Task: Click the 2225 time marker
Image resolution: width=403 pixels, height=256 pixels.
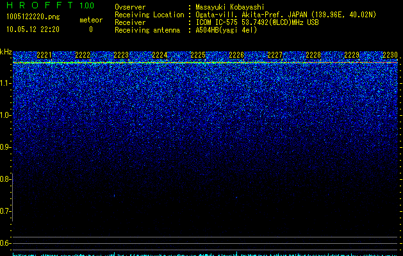Action: (x=198, y=55)
